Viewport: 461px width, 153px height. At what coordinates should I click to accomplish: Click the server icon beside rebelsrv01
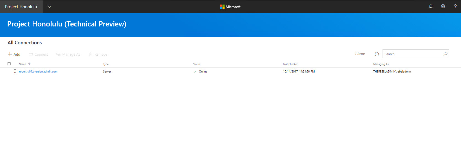coord(15,71)
